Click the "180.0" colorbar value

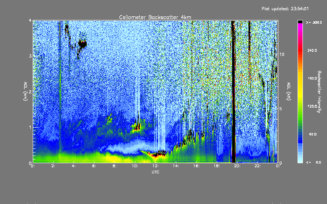pos(312,78)
